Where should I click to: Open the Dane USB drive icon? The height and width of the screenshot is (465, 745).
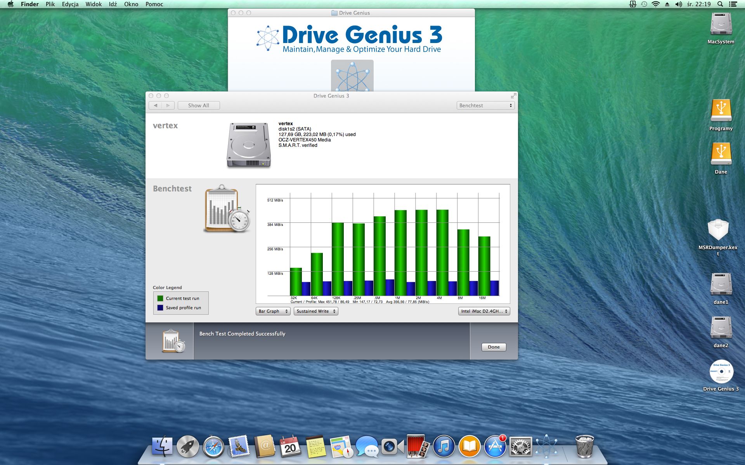point(721,154)
